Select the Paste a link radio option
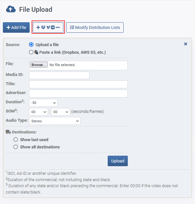195x204 pixels. pos(31,52)
